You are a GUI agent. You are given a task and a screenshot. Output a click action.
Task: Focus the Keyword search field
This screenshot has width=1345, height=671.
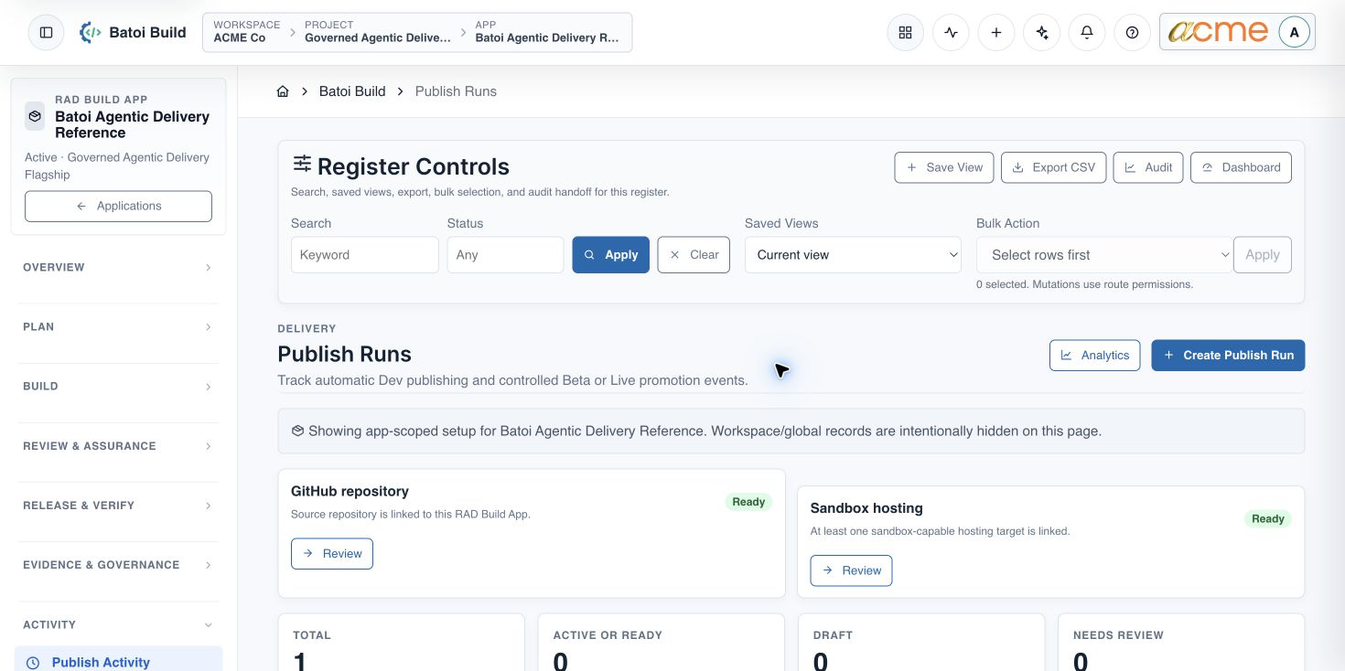click(365, 255)
